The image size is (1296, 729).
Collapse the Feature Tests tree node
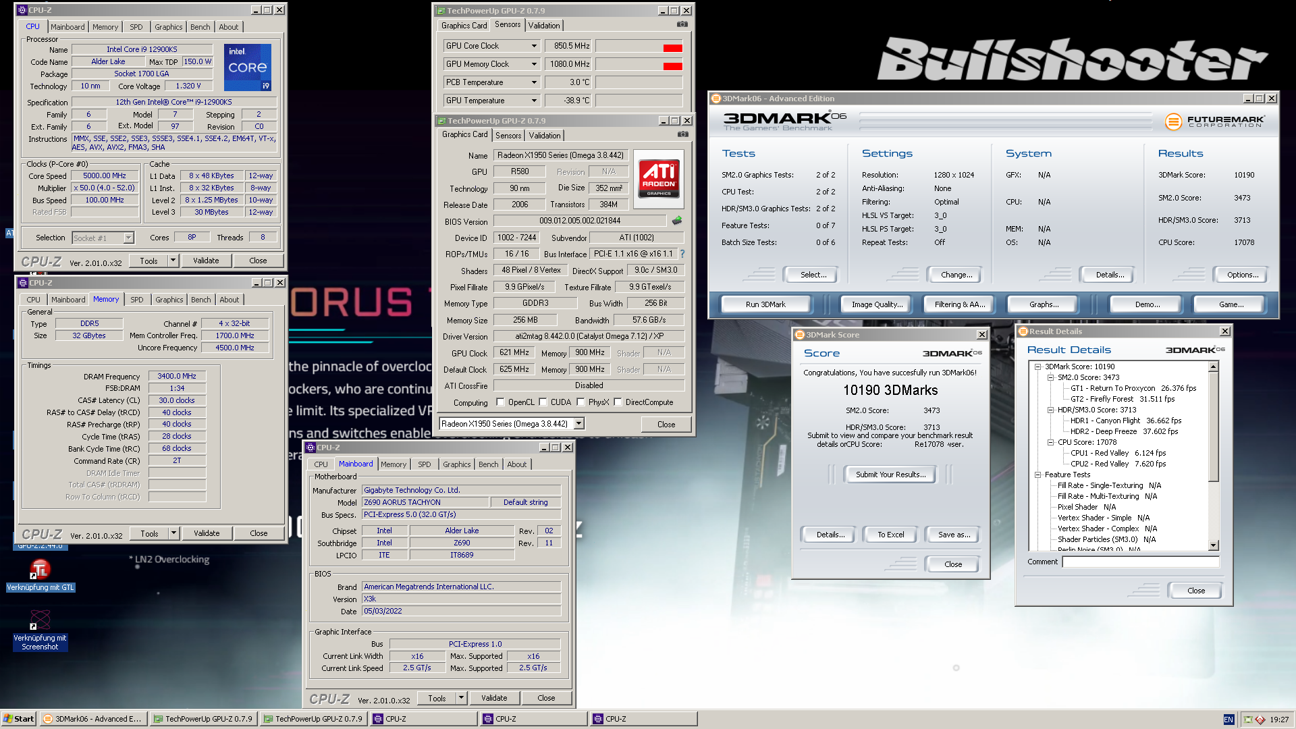1037,475
